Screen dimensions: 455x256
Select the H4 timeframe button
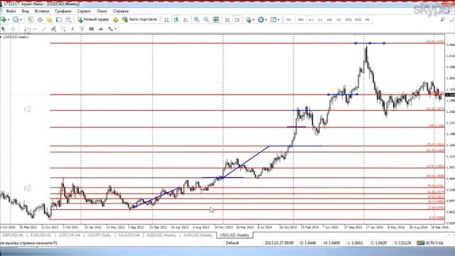click(329, 20)
